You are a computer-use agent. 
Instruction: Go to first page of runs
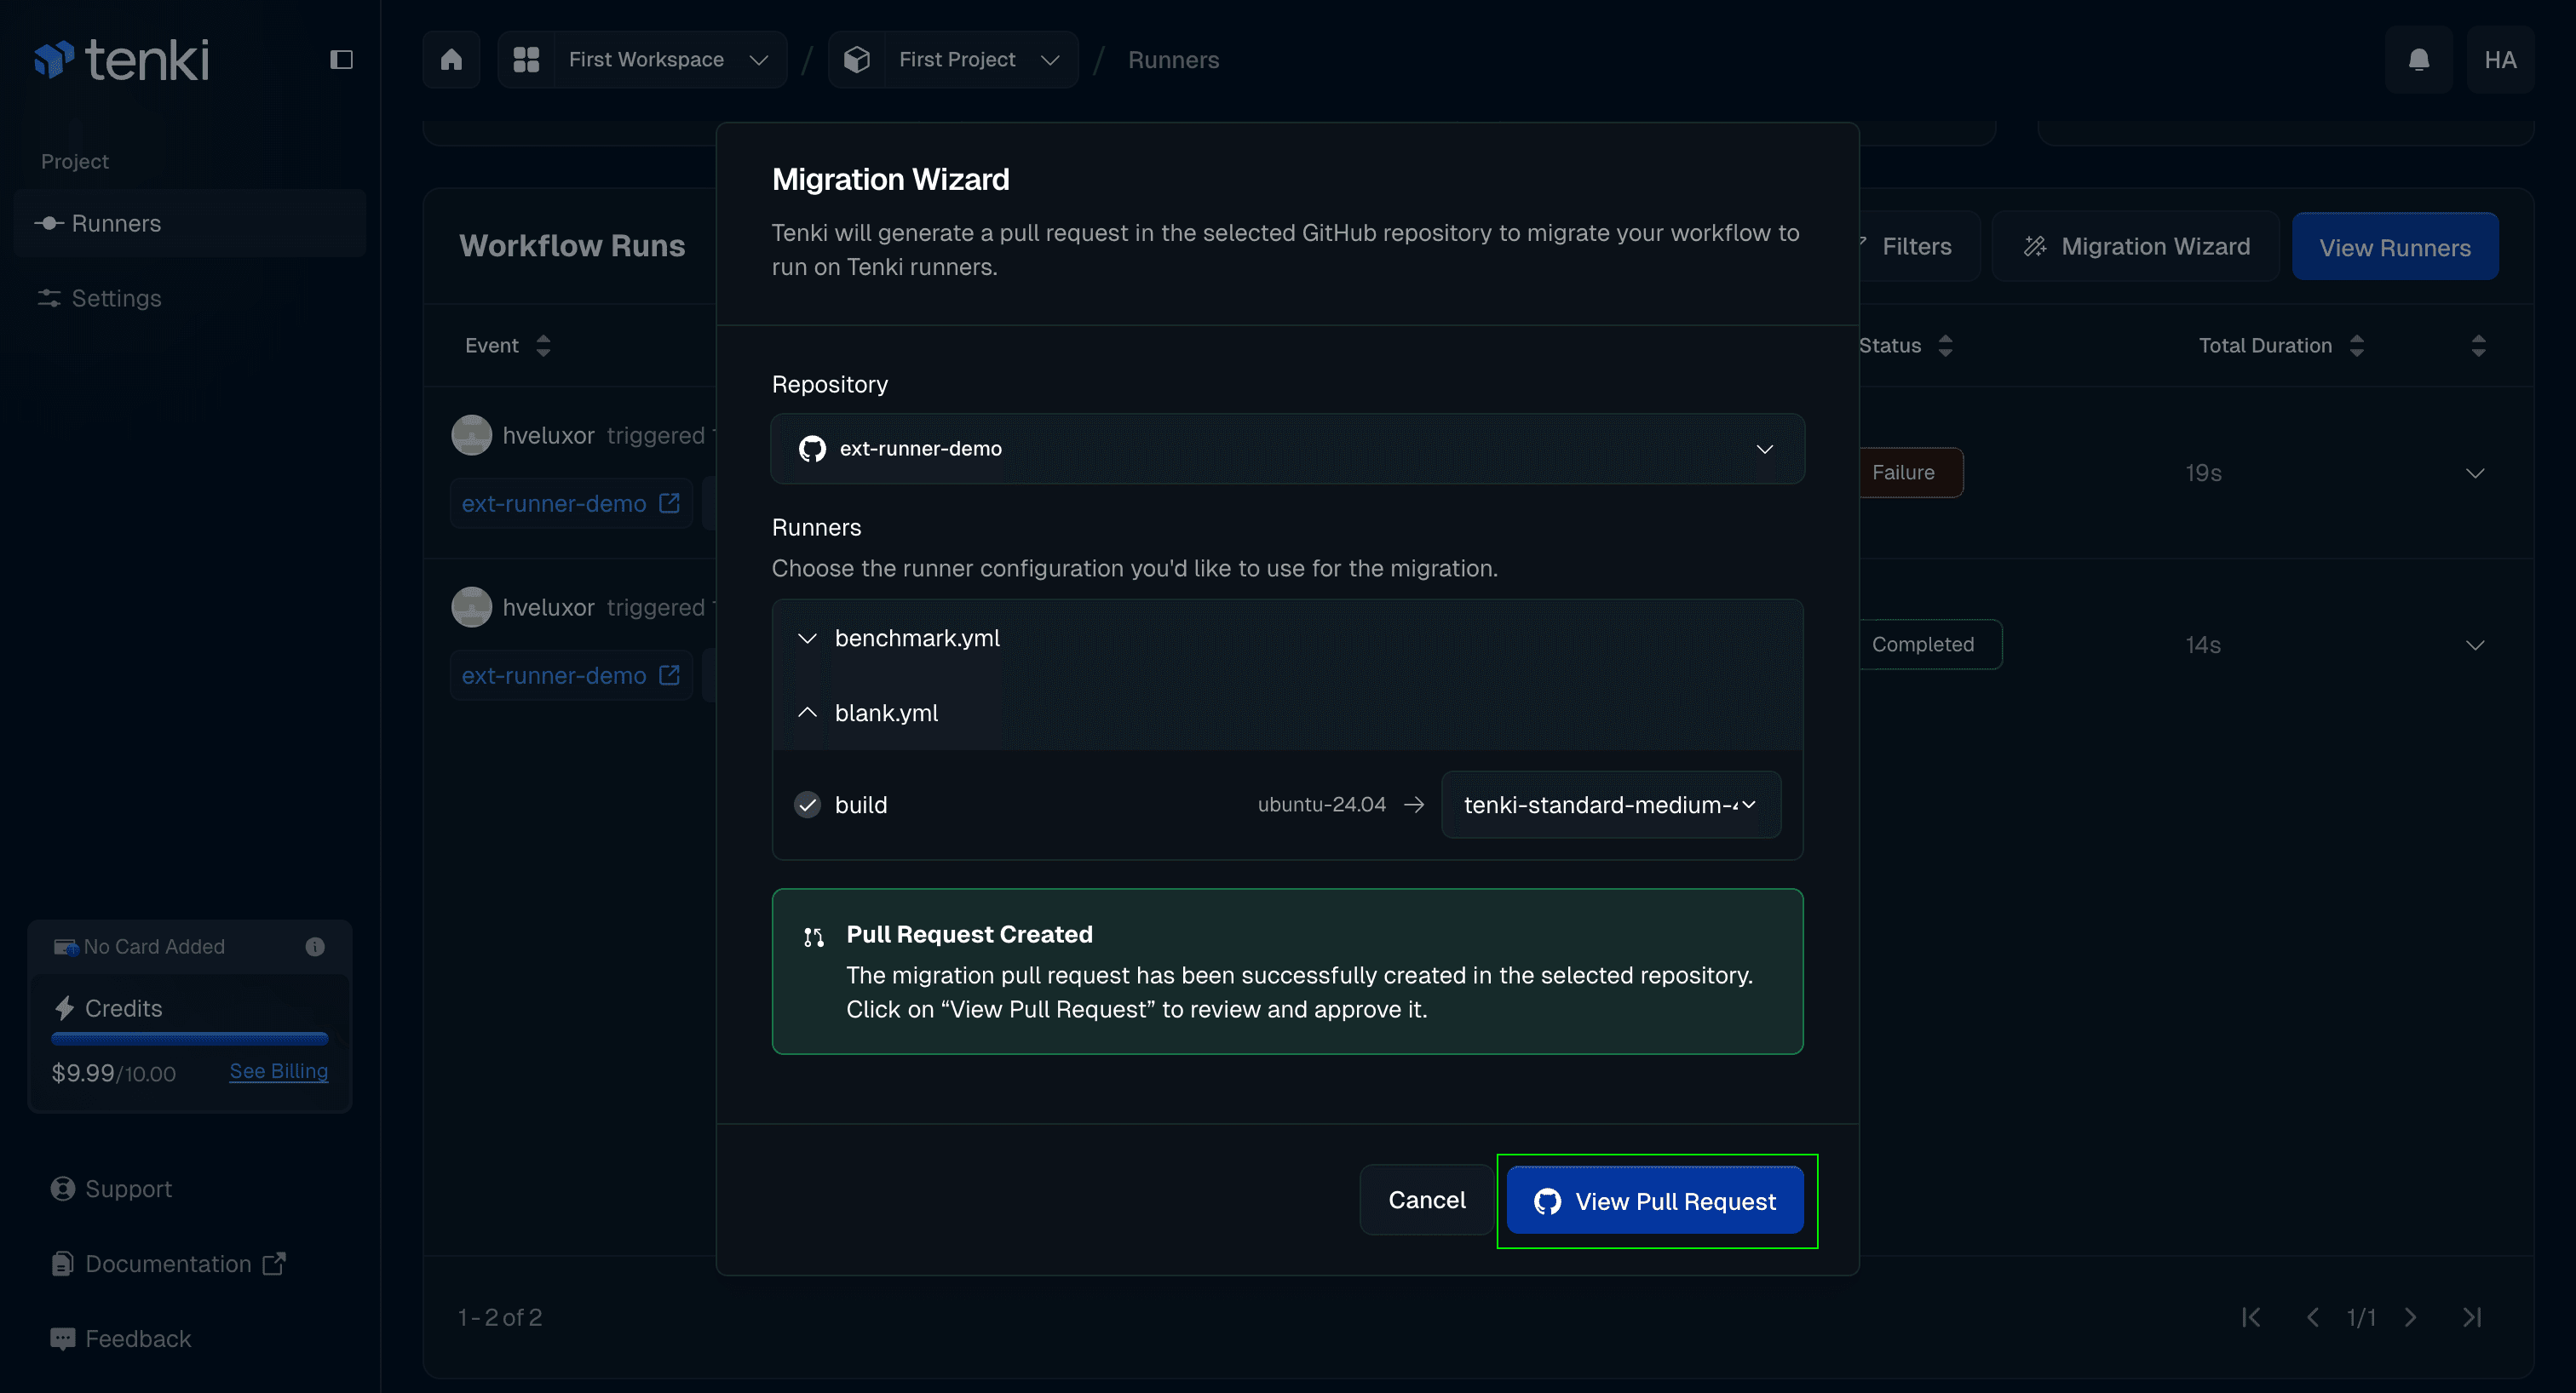tap(2251, 1317)
